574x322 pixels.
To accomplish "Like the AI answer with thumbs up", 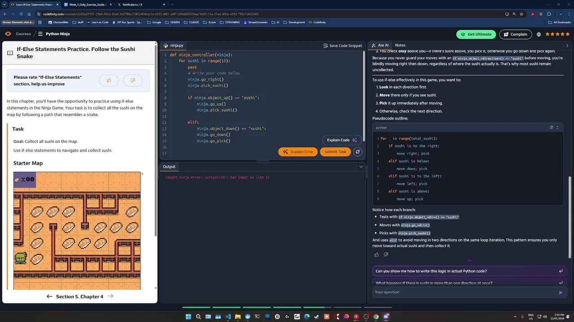I will [376, 254].
